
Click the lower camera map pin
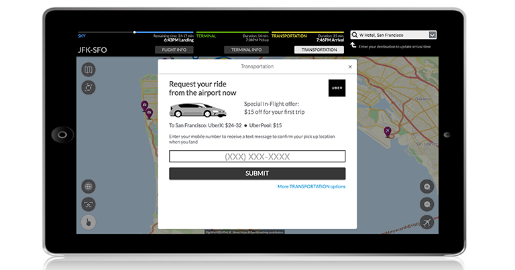(x=149, y=113)
